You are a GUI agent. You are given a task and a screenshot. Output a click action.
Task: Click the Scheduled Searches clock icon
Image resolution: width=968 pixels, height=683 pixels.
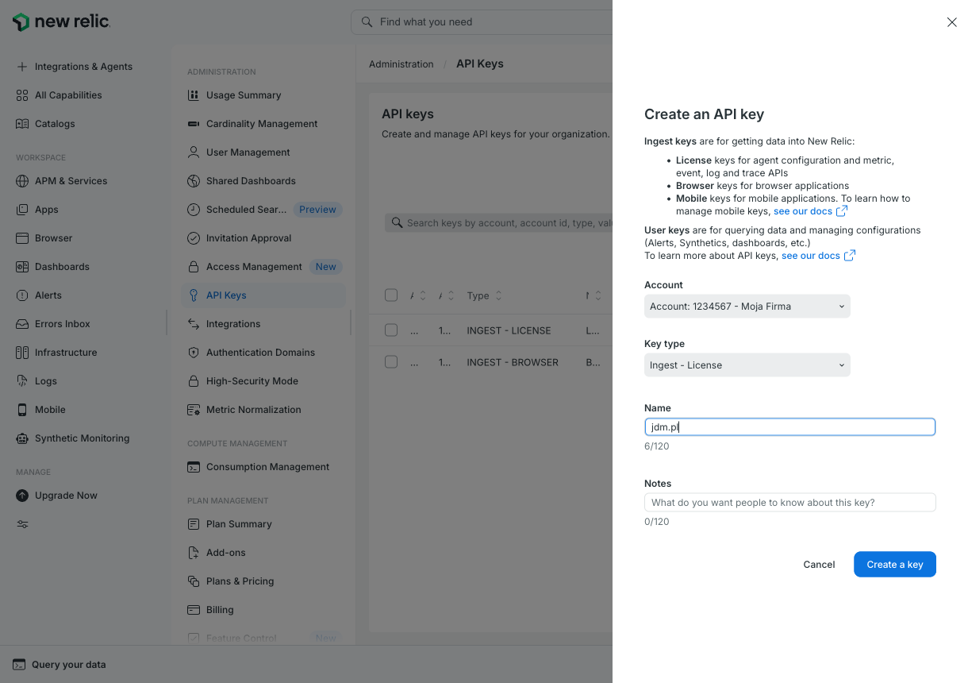click(194, 210)
